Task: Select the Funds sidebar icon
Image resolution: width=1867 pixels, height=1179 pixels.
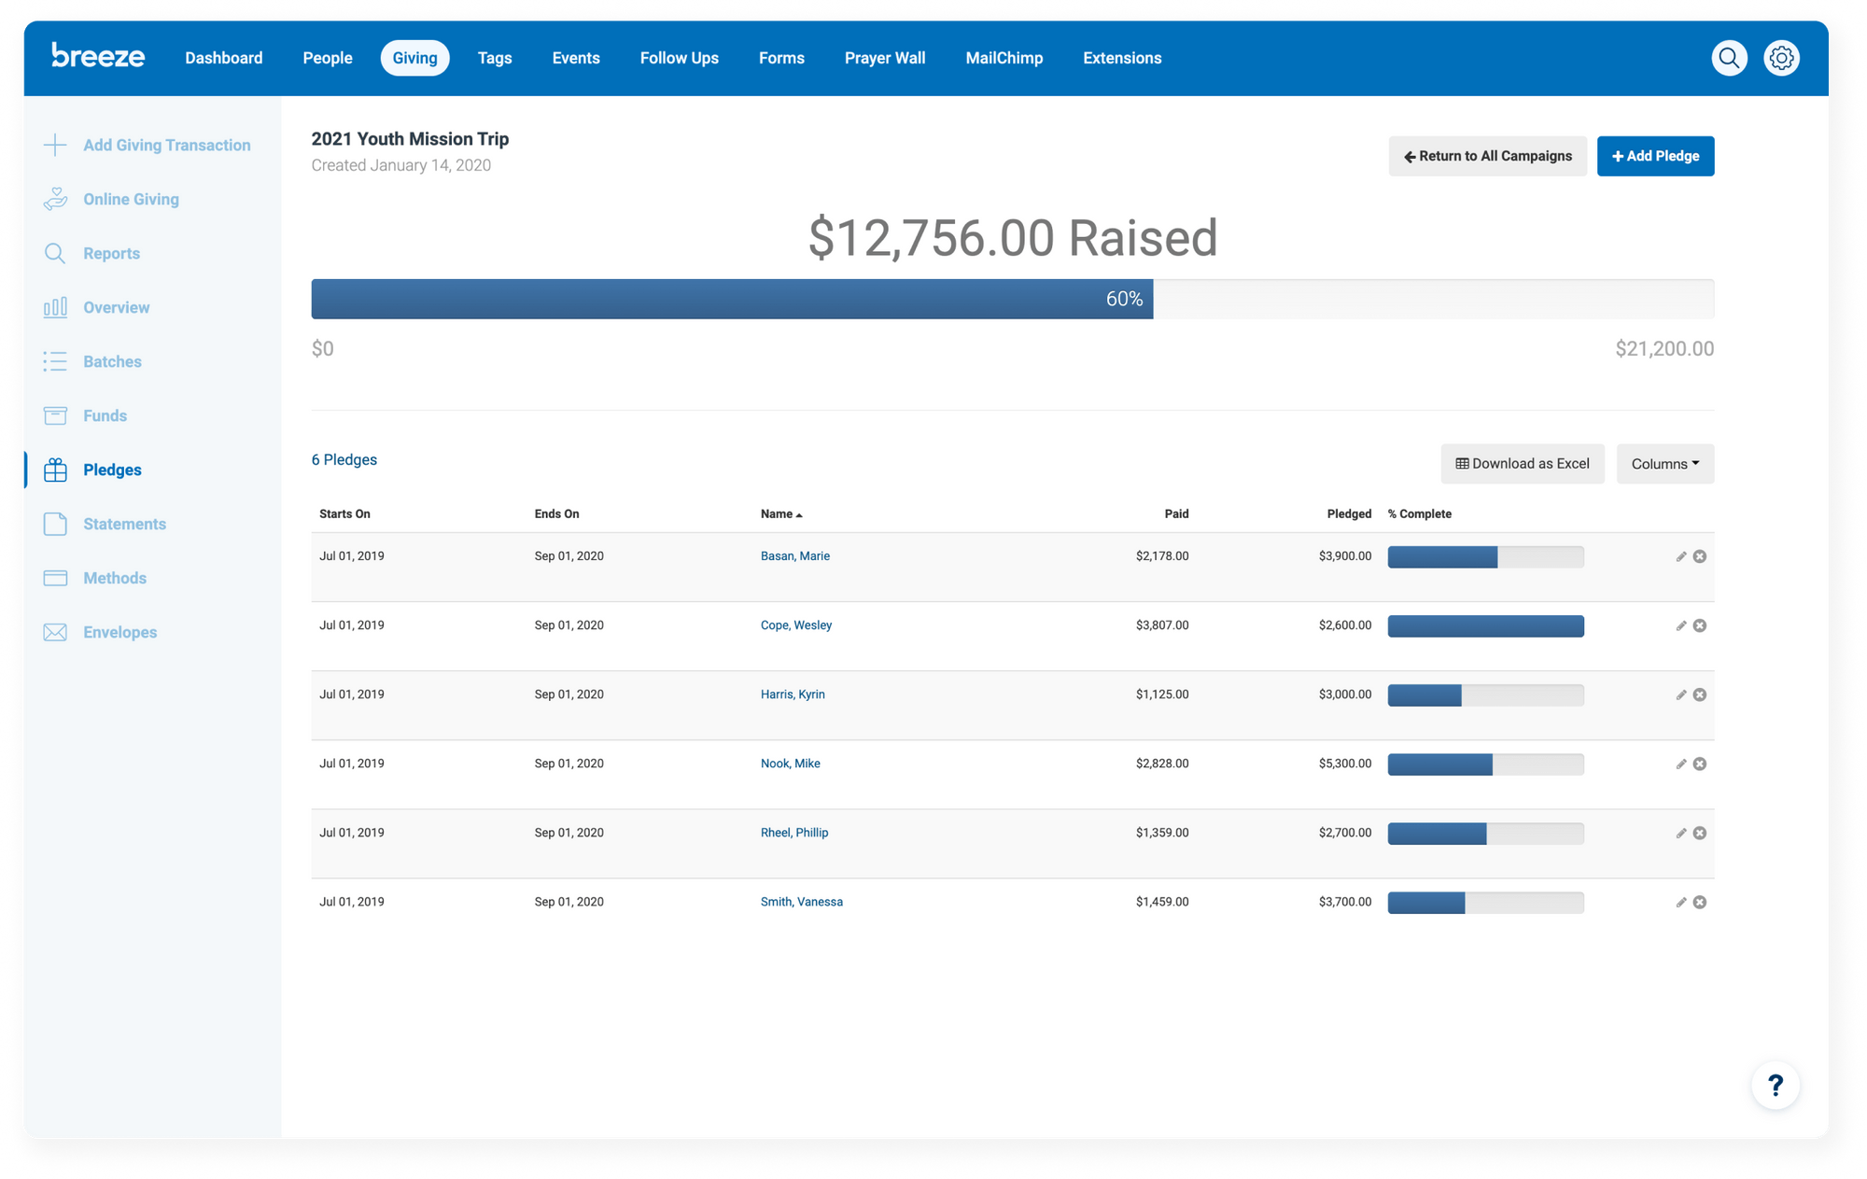Action: pyautogui.click(x=56, y=415)
